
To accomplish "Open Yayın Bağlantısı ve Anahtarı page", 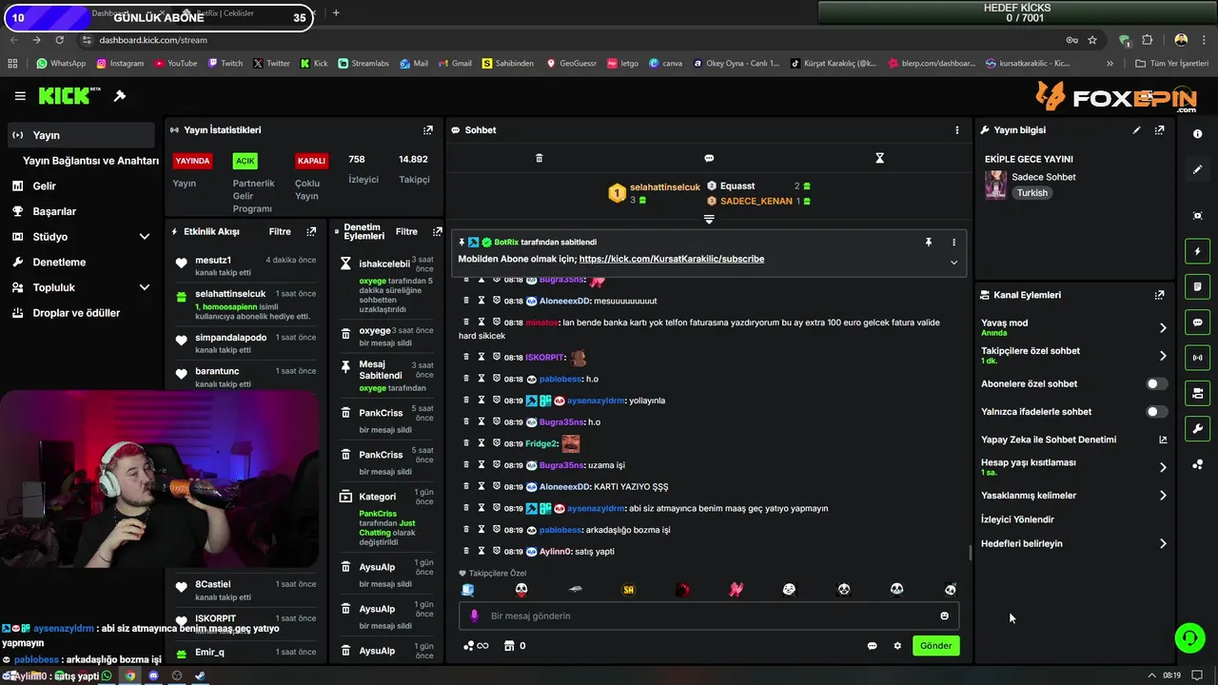I will pyautogui.click(x=90, y=161).
